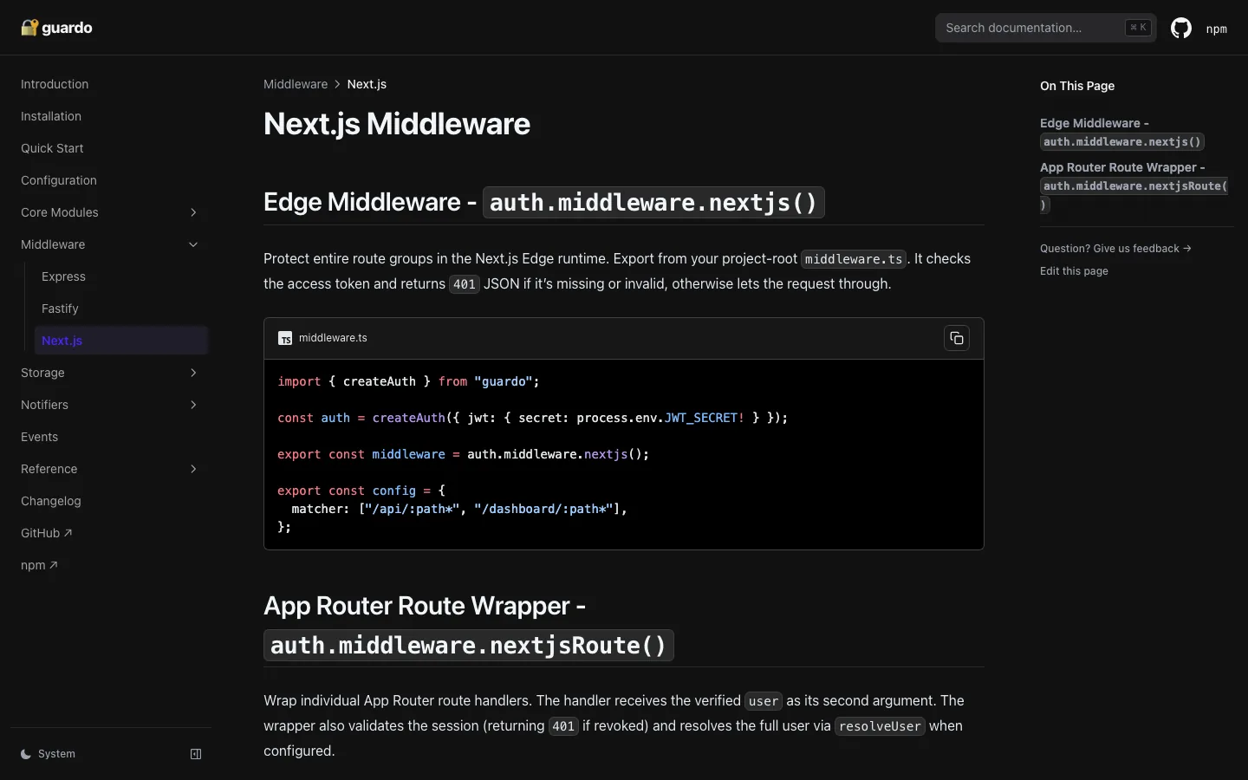Open the npm link in header
This screenshot has height=780, width=1248.
1217,29
